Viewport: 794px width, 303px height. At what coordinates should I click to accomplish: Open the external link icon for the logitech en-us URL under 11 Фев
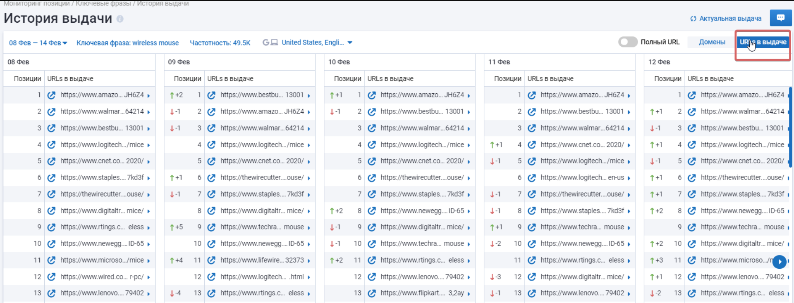click(x=531, y=178)
